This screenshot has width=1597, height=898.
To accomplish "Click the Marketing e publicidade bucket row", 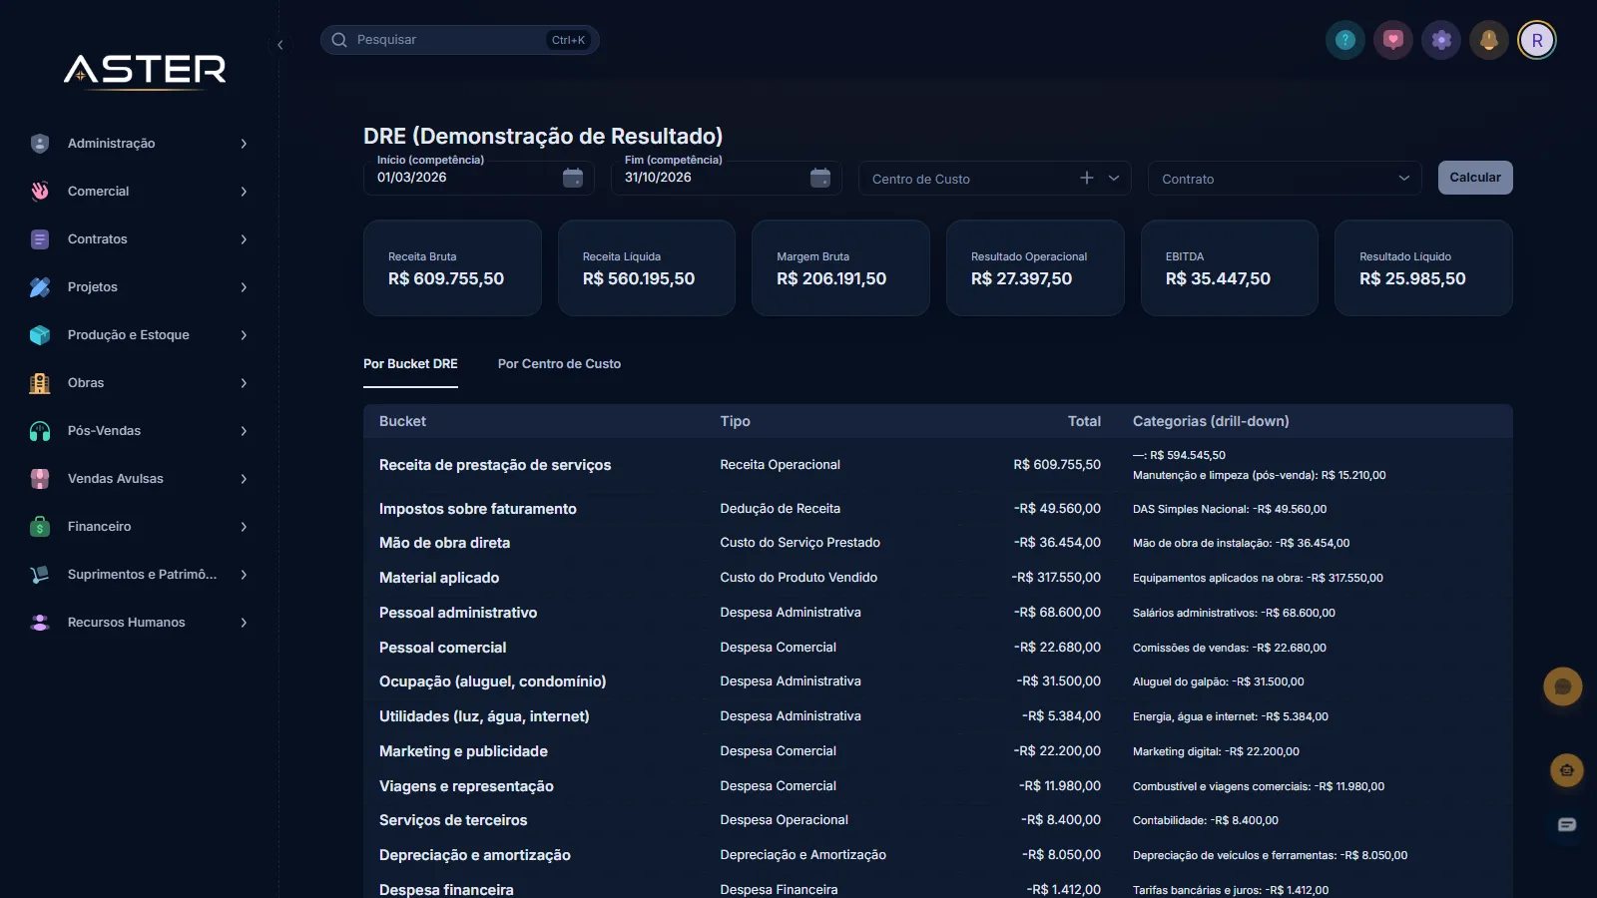I will [x=938, y=751].
